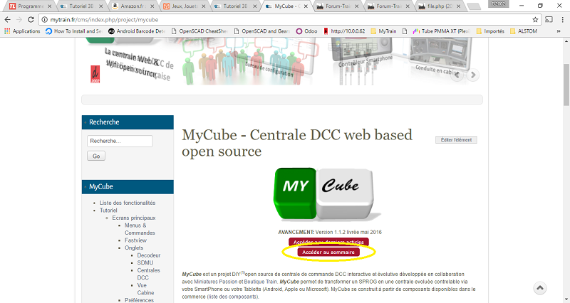570x303 pixels.
Task: Reload the current page
Action: (x=31, y=20)
